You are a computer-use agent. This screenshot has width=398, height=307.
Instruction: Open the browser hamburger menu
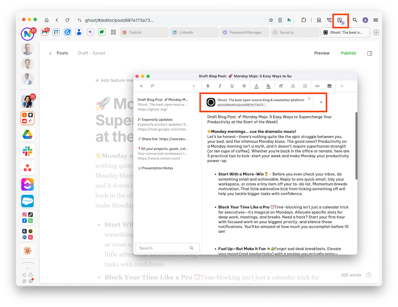point(376,20)
